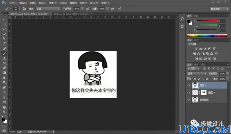Hide 背景图层 layer with eye icon
231x134 pixels.
(189, 100)
